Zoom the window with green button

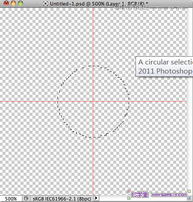point(20,3)
